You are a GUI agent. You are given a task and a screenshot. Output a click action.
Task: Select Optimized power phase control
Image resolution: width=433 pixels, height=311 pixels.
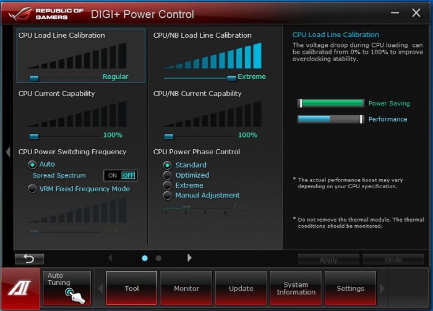[168, 175]
